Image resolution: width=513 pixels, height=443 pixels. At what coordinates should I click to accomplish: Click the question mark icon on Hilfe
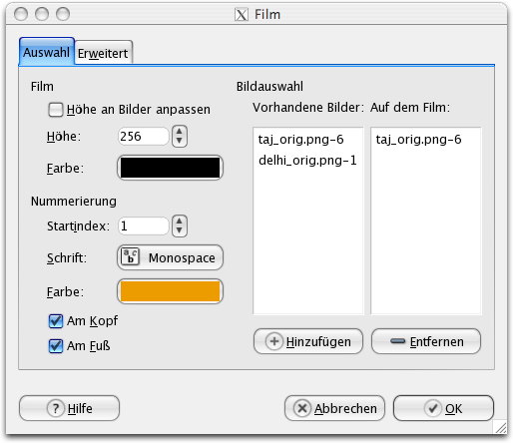(x=56, y=408)
